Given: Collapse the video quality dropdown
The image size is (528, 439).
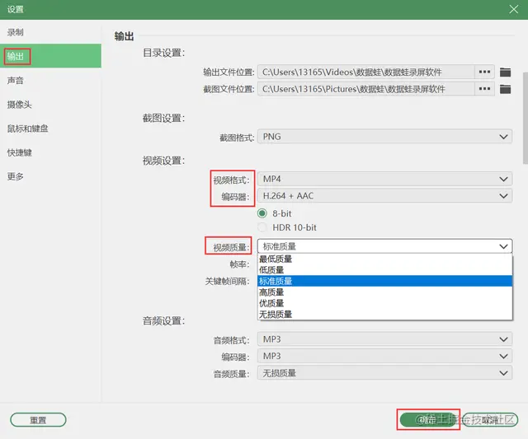Looking at the screenshot, I should 385,246.
